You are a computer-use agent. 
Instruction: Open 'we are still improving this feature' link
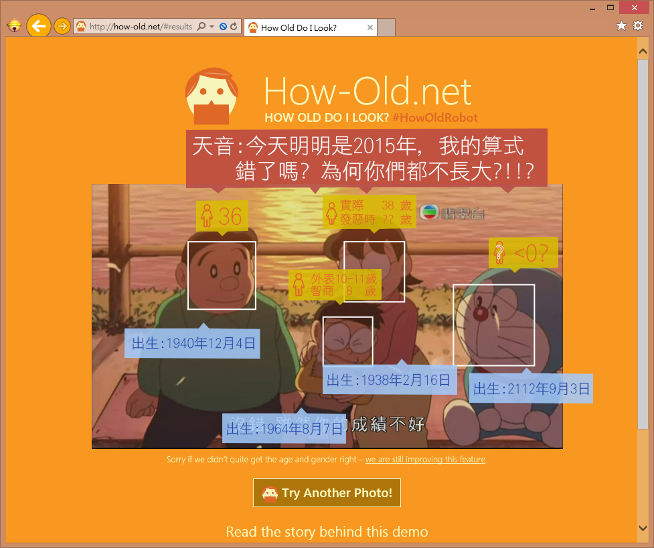[x=426, y=460]
